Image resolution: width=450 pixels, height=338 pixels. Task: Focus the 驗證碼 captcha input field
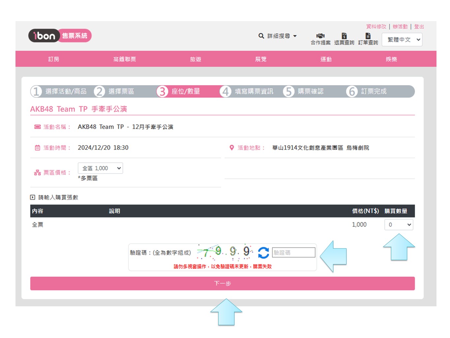[x=293, y=253]
